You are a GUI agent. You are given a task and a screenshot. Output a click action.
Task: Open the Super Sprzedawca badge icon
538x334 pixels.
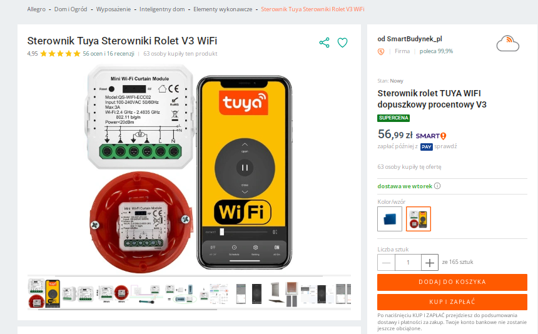pos(381,51)
